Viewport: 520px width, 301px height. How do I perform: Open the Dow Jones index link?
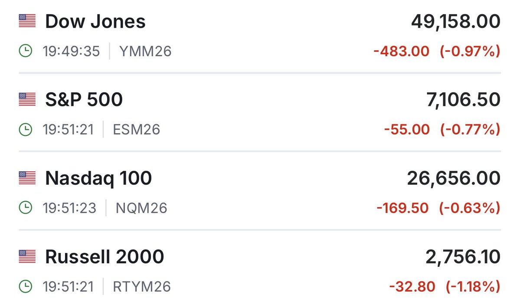coord(95,22)
